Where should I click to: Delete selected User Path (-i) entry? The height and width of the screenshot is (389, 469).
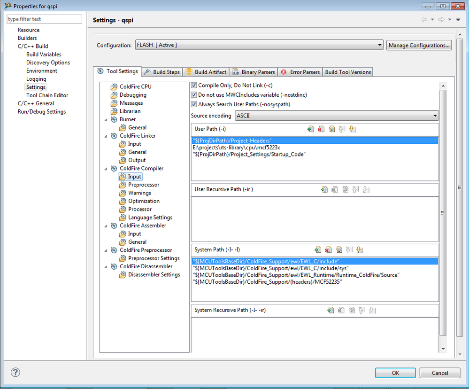coord(321,129)
